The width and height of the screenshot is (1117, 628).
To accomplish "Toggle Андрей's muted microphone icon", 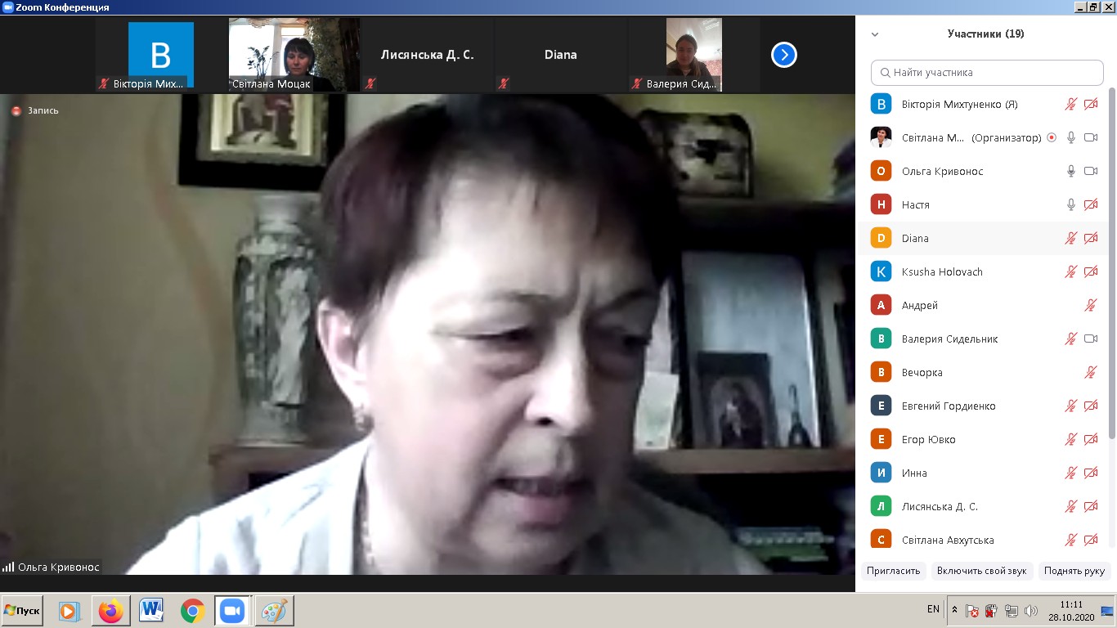I will coord(1090,305).
